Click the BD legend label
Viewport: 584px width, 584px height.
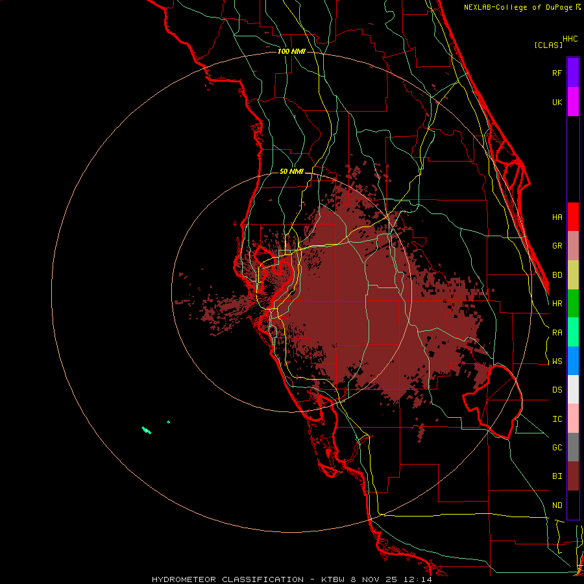point(557,275)
